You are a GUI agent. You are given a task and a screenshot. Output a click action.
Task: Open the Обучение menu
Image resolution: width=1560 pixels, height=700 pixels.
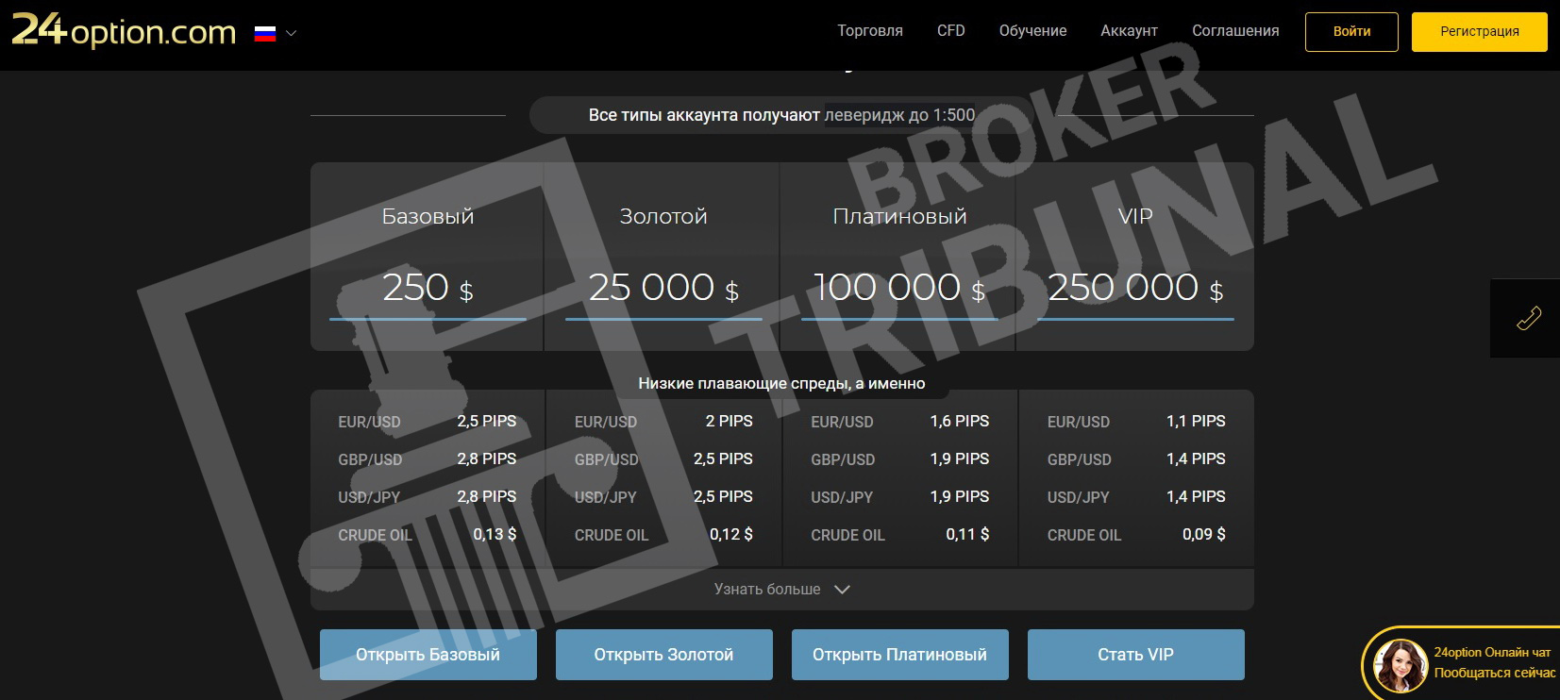pyautogui.click(x=1032, y=31)
